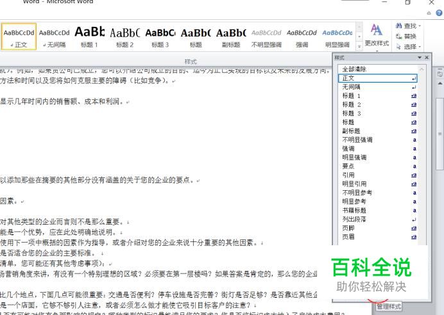Click the document vertical scrollbar thumb
Screen dimensions: 444x315
pos(440,134)
